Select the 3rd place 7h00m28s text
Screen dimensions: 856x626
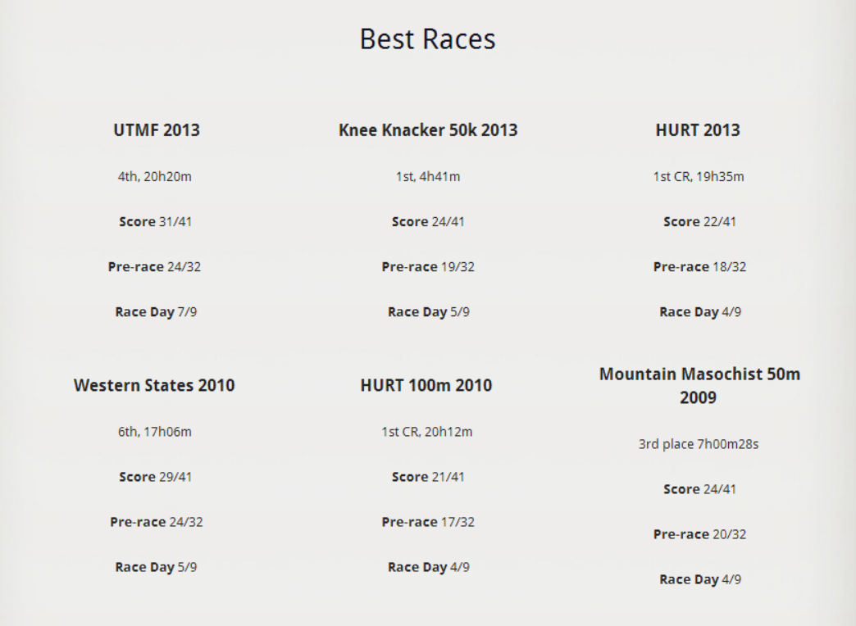point(699,444)
